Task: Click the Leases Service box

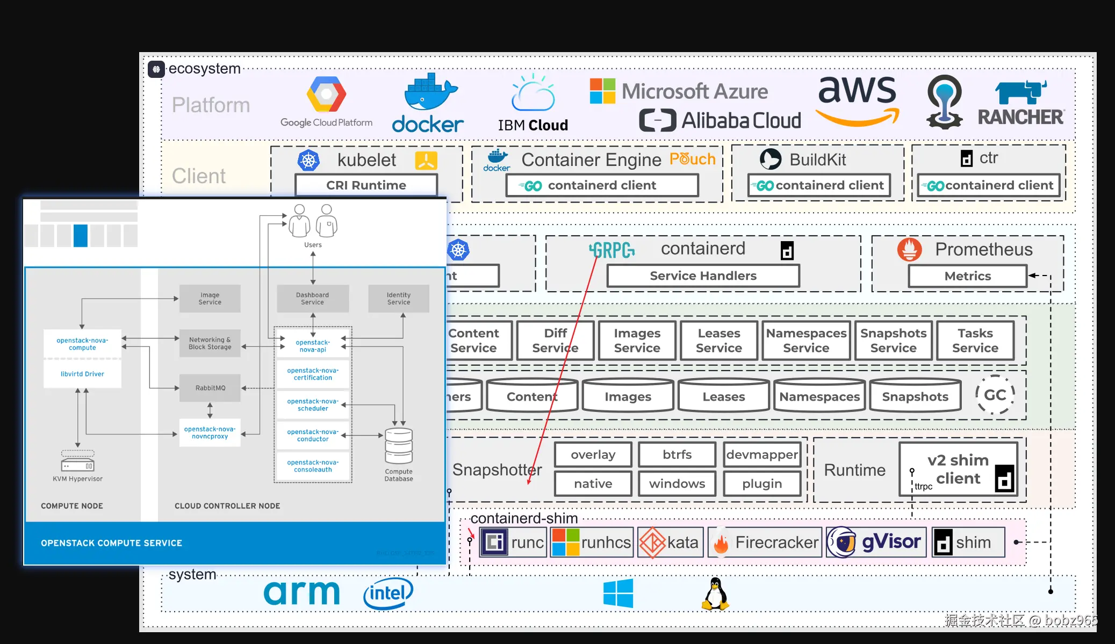Action: click(718, 341)
